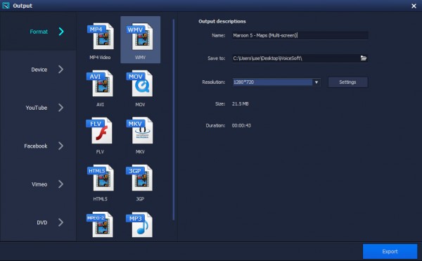Click the app logo in title bar

pos(6,6)
